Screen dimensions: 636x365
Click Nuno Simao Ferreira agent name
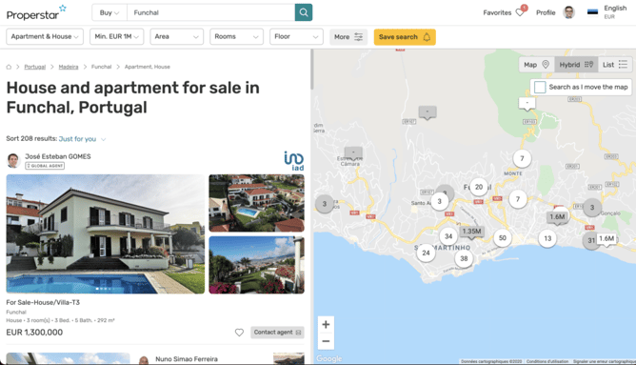[x=187, y=359]
